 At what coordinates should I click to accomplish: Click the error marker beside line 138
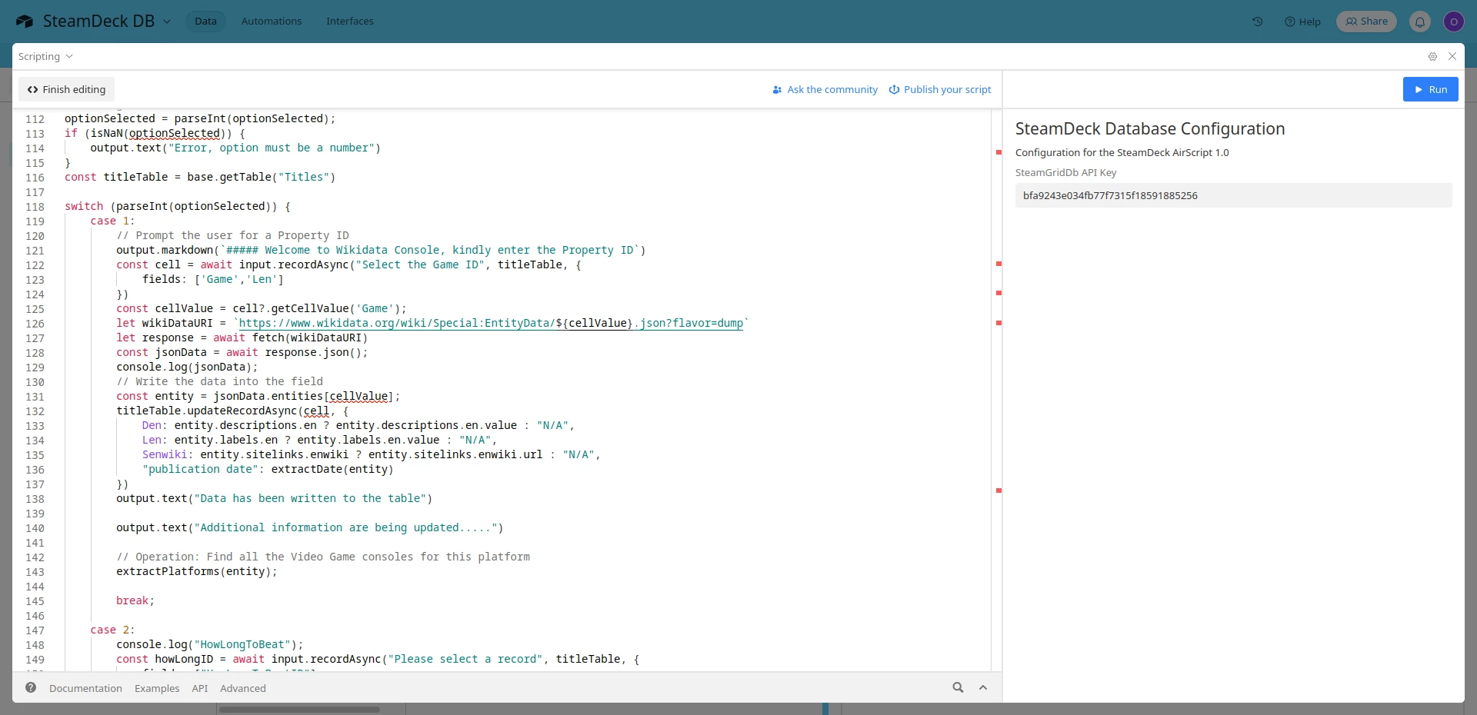tap(999, 491)
